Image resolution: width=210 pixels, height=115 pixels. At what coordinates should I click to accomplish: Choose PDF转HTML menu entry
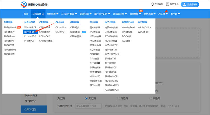pos(10,50)
